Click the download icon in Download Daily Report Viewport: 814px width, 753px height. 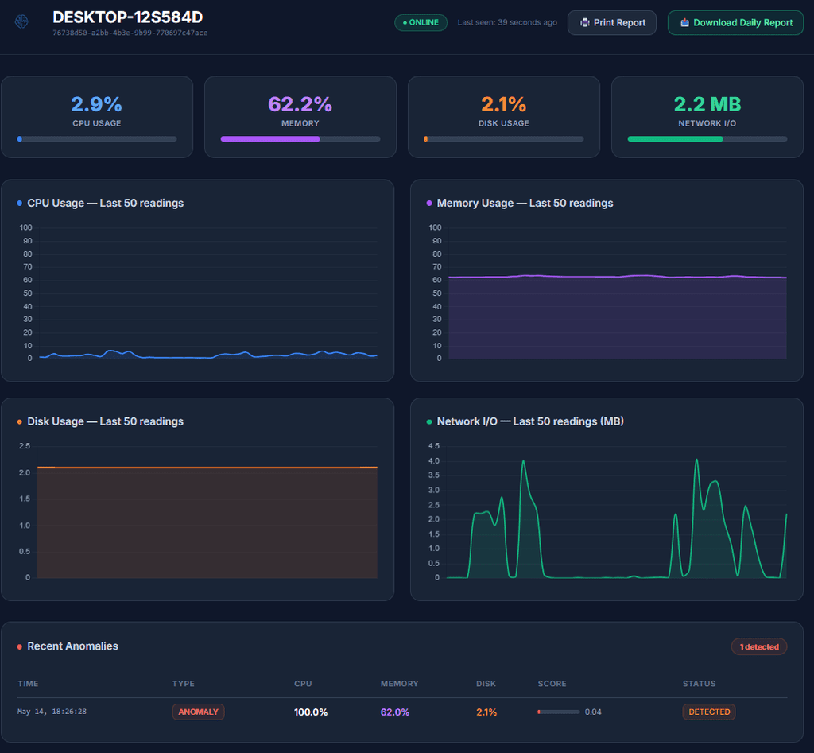684,22
